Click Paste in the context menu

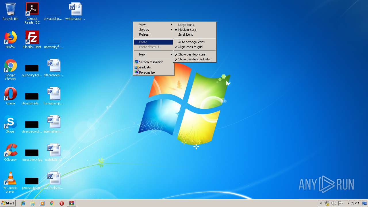point(153,42)
